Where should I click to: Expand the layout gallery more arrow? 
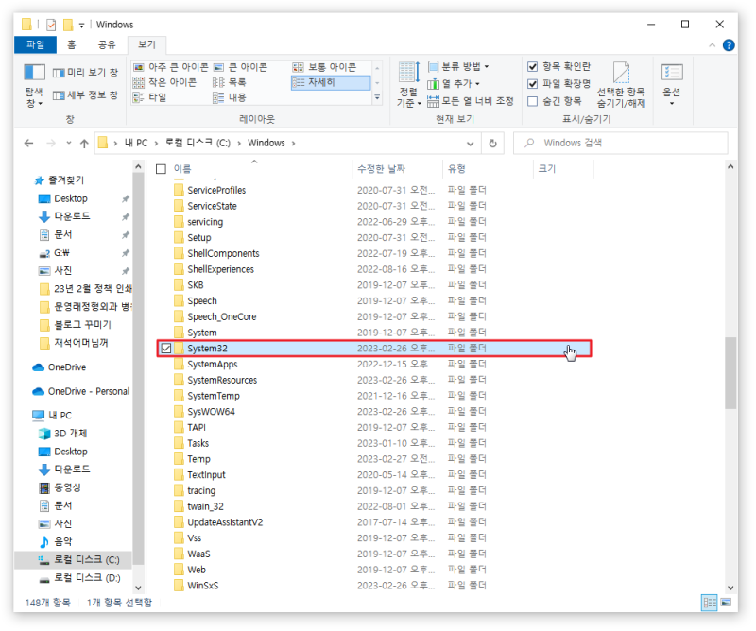[377, 97]
